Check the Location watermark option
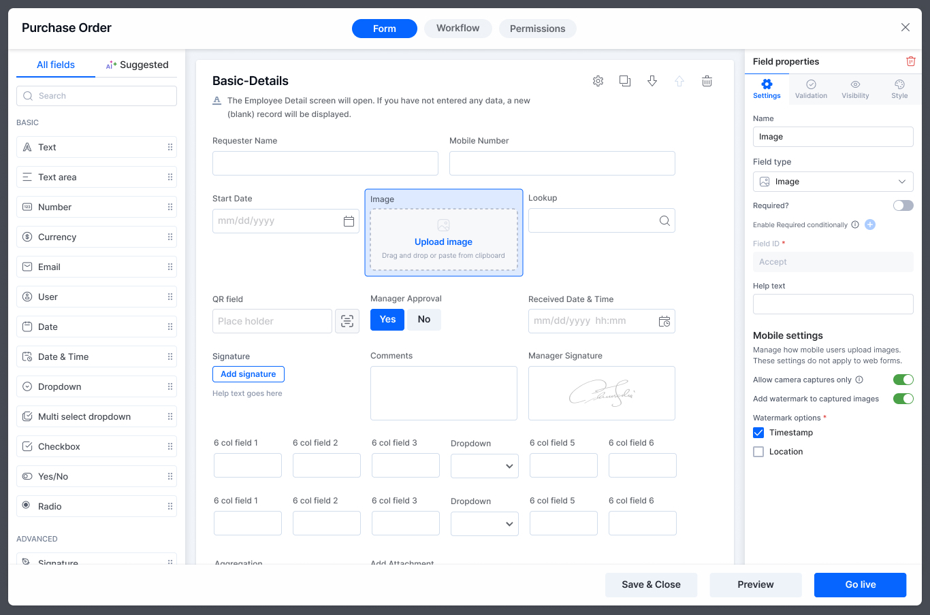 pos(758,452)
